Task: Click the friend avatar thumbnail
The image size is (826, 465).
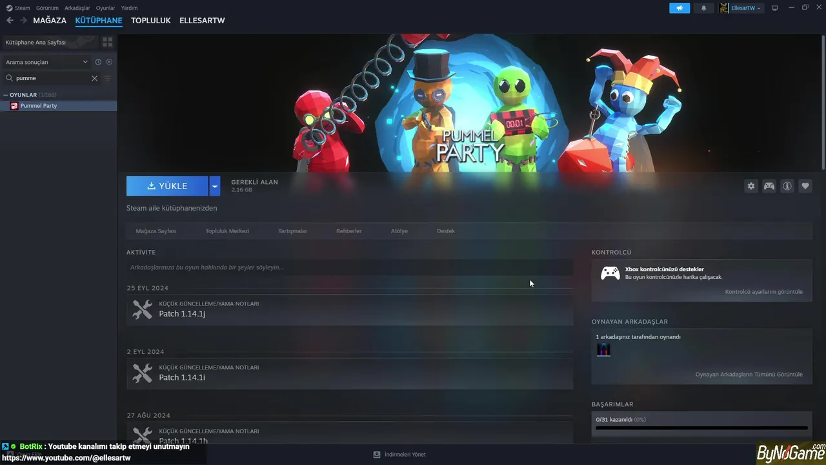Action: tap(603, 349)
